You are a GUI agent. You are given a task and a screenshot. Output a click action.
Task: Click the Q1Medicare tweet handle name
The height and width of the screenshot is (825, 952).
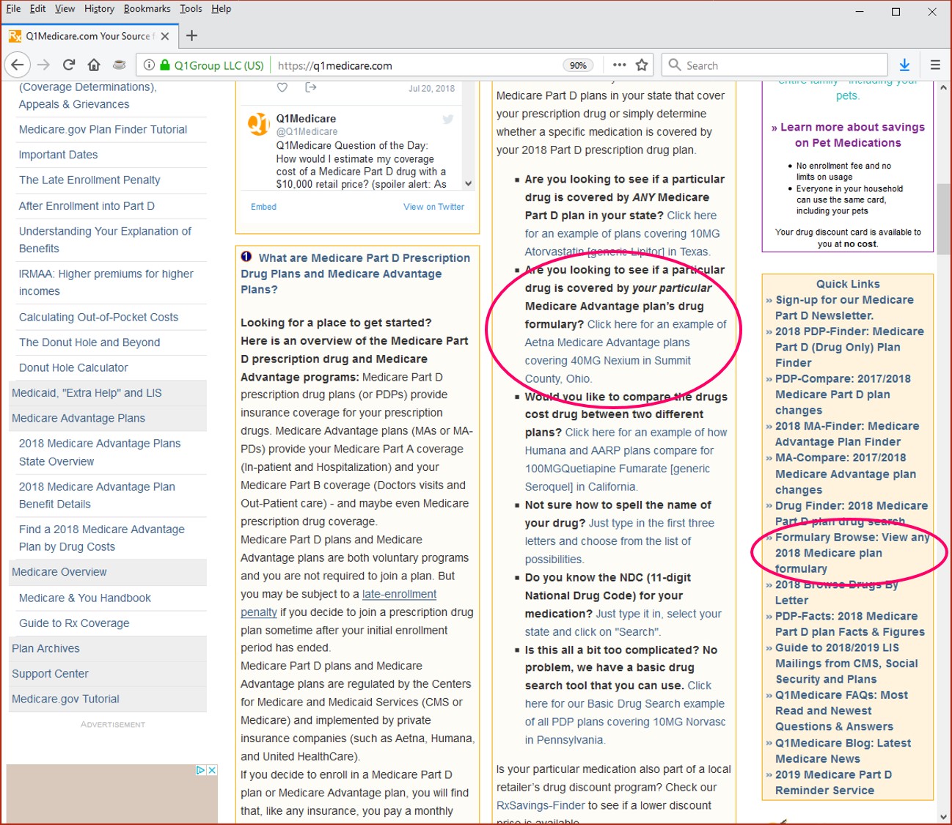pos(306,119)
